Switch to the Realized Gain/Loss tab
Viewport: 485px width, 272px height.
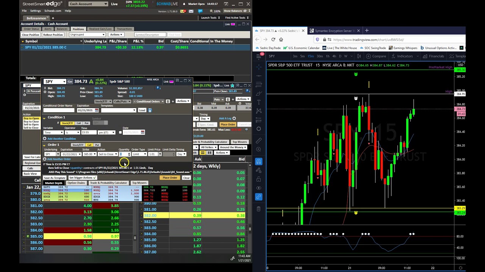point(100,29)
